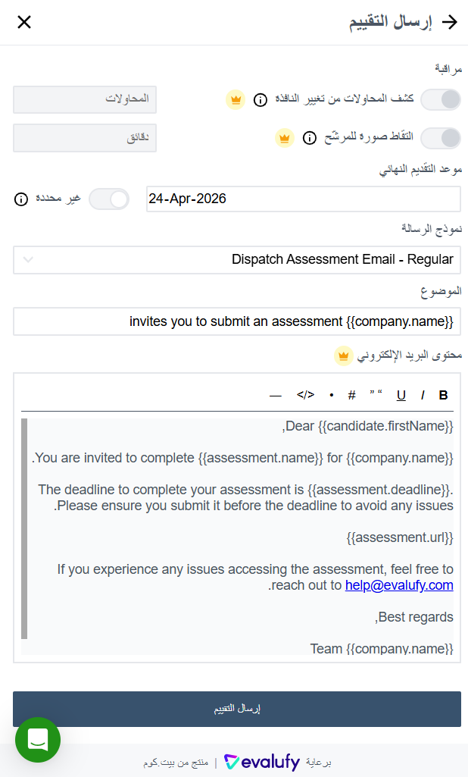Apply italic formatting in email editor
The image size is (468, 777).
click(x=423, y=395)
